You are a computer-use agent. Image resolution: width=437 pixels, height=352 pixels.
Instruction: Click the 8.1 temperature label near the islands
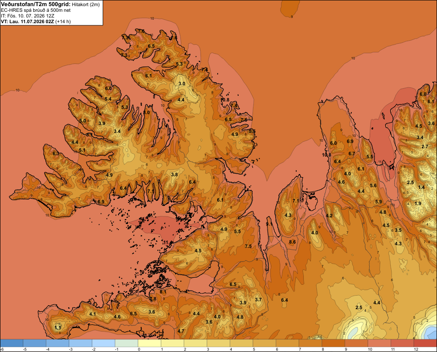(x=163, y=292)
